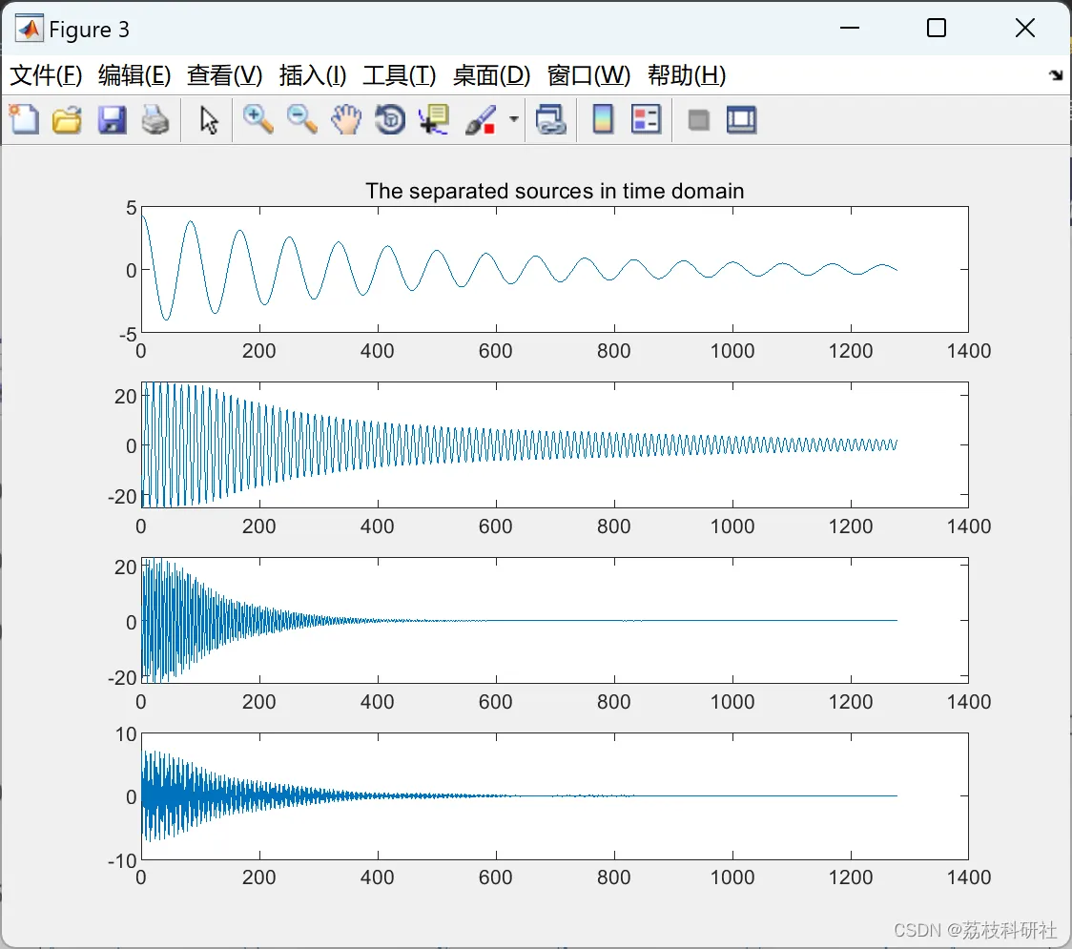Select the title 'The separated sources in time domain'
The width and height of the screenshot is (1072, 949).
point(554,191)
